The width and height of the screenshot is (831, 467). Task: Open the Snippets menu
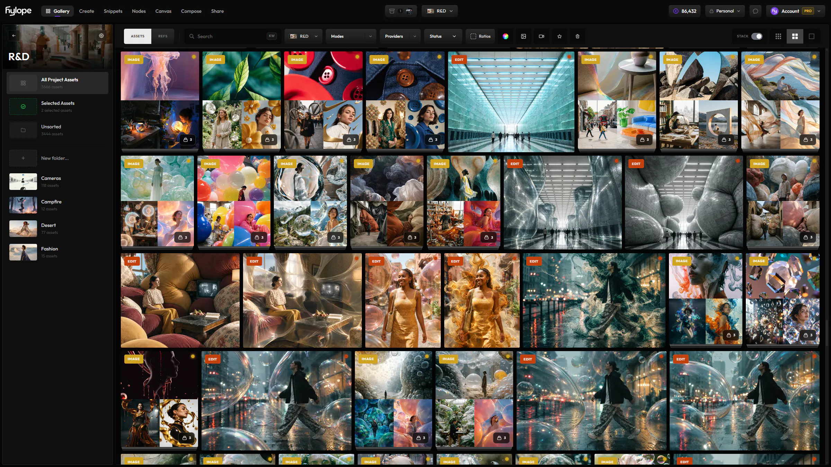click(113, 11)
